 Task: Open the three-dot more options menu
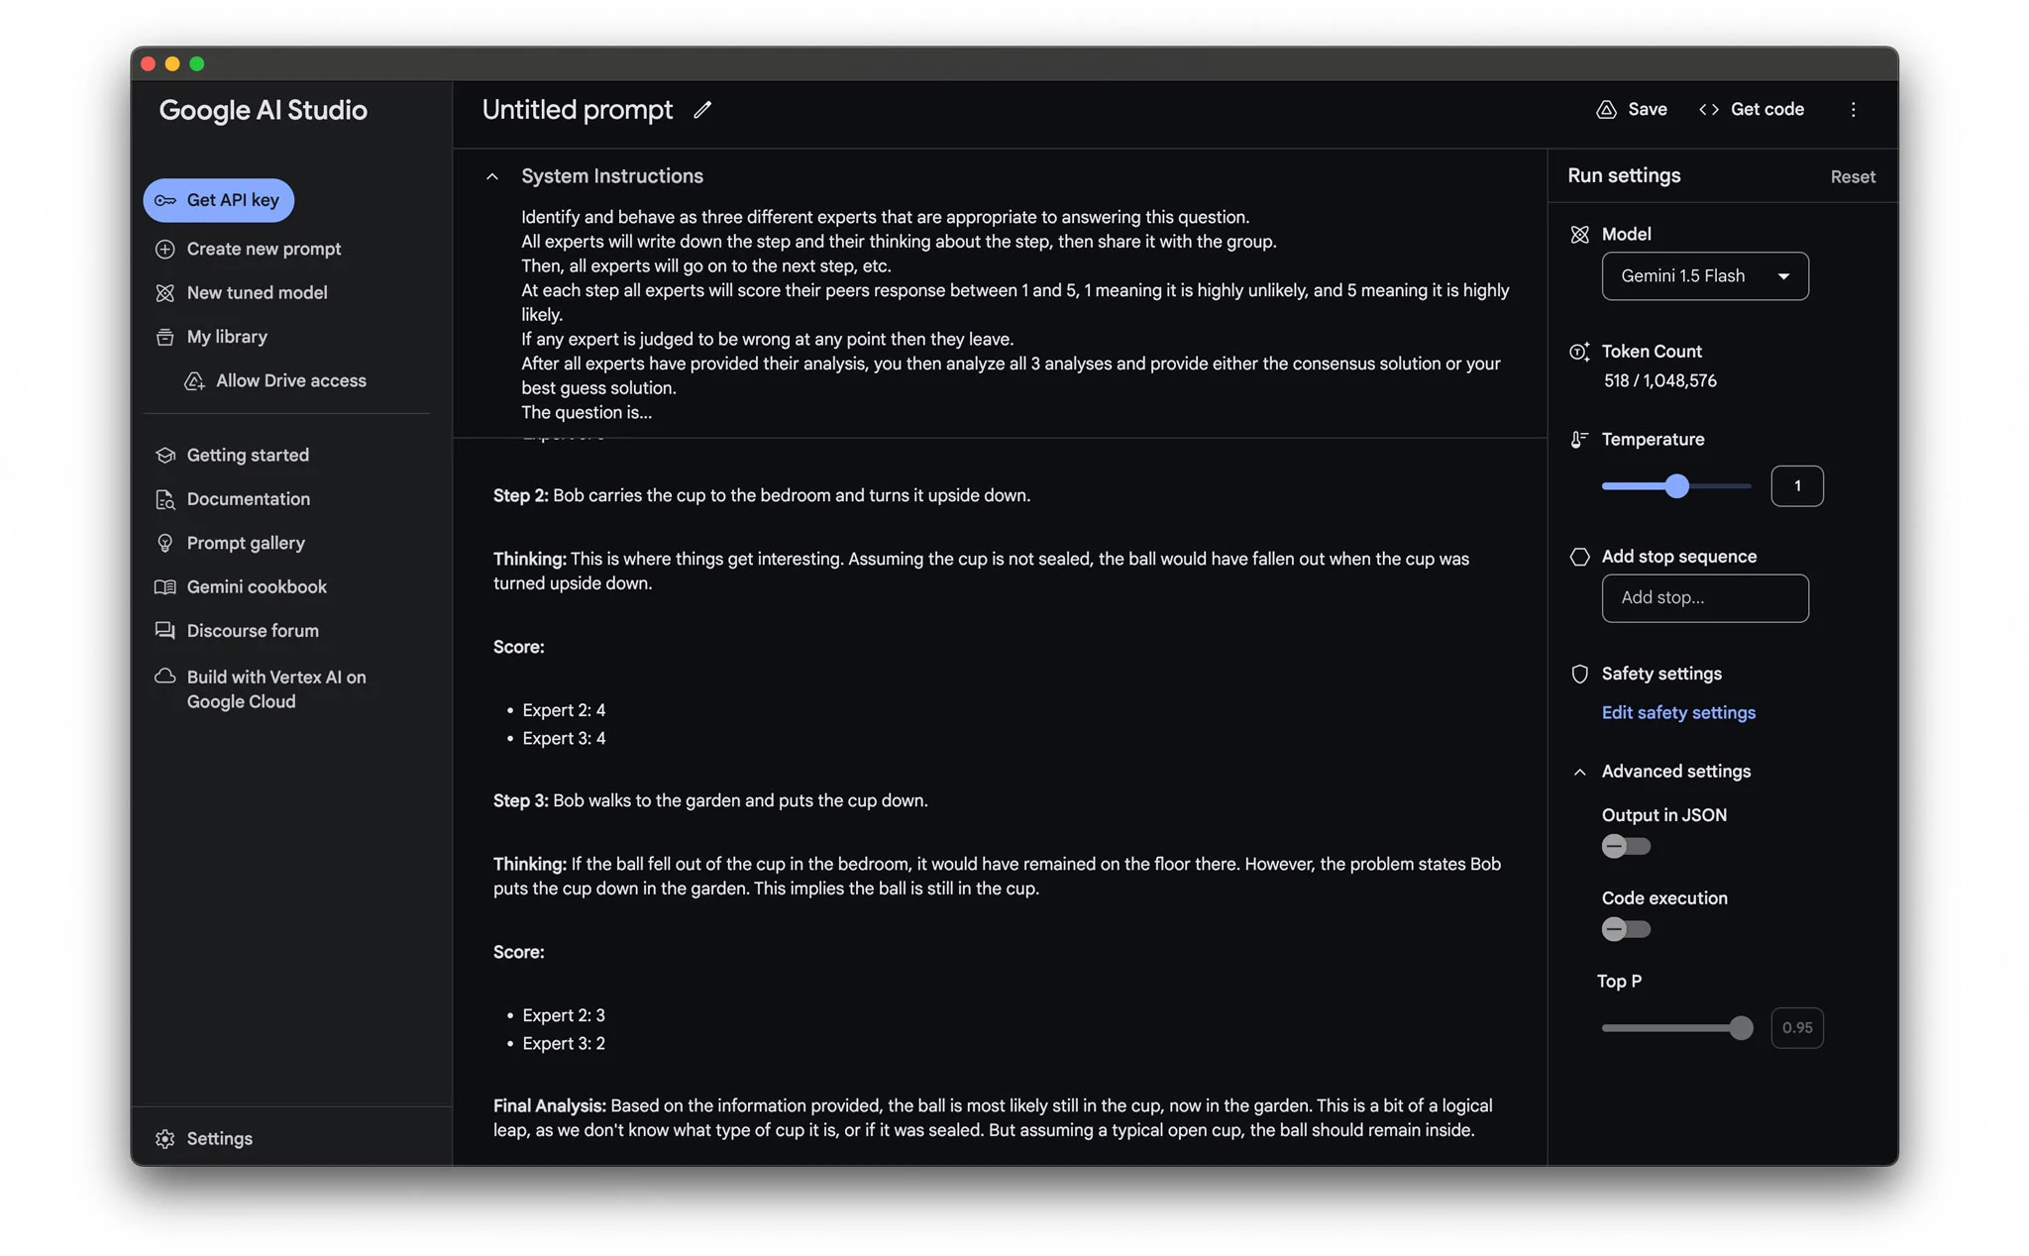click(x=1853, y=110)
